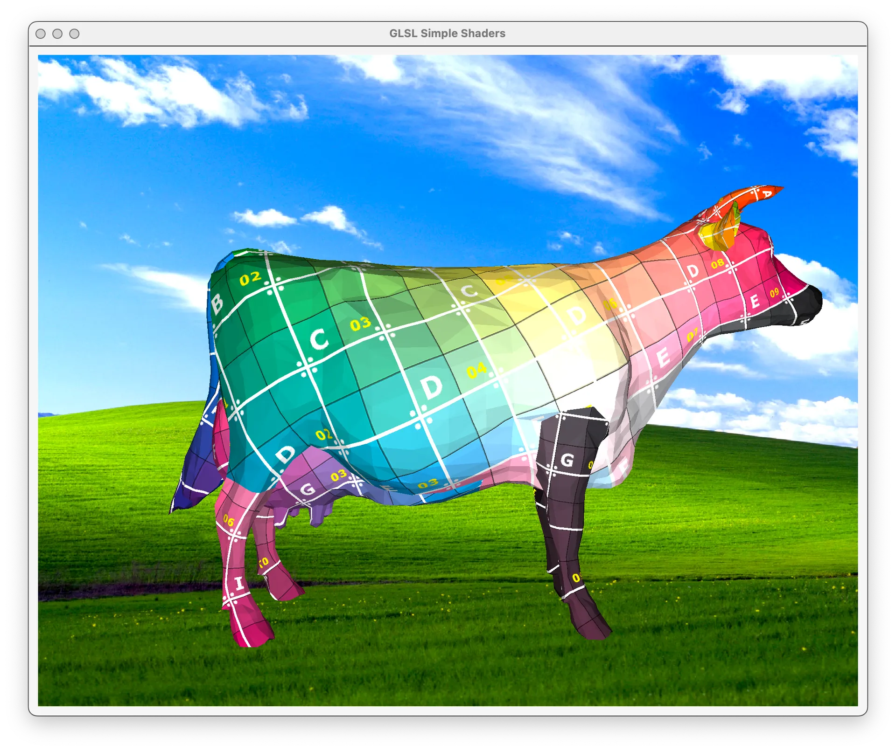The image size is (896, 751).
Task: Click the GLSL Simple Shaders title bar text
Action: [447, 33]
